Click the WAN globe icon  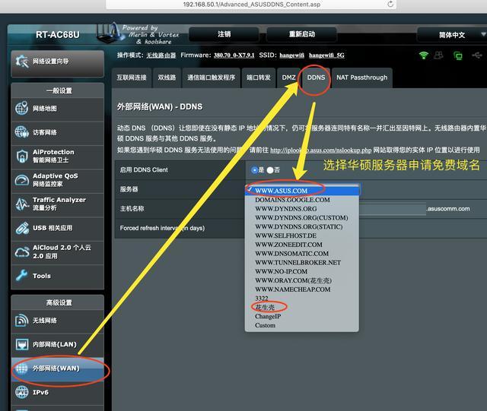(22, 368)
